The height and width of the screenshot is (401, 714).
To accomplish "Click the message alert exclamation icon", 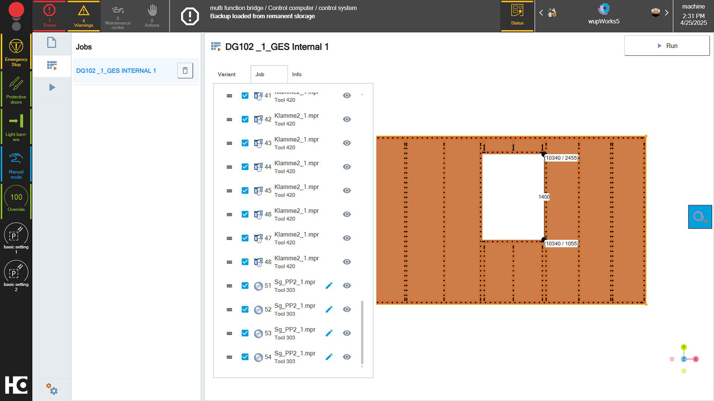I will (x=190, y=16).
